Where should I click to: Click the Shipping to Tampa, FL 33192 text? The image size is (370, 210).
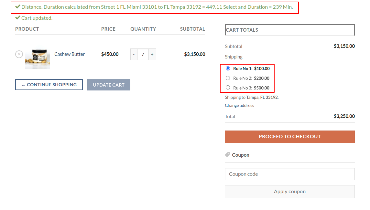point(252,97)
